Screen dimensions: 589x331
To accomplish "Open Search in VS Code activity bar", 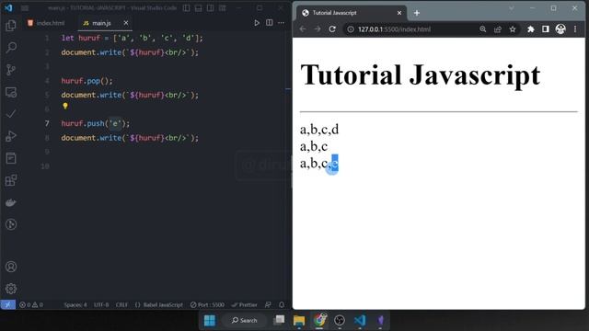I will click(11, 47).
